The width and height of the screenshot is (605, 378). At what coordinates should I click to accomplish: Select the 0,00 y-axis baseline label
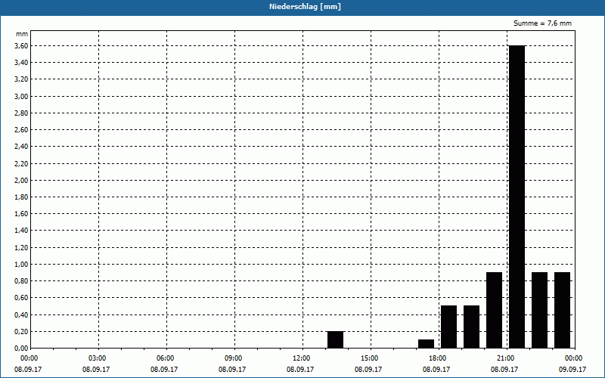21,349
